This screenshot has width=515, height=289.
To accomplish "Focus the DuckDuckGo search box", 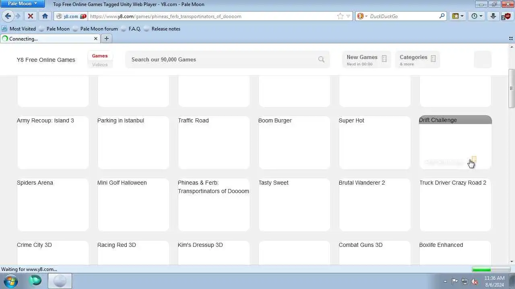I will (402, 16).
